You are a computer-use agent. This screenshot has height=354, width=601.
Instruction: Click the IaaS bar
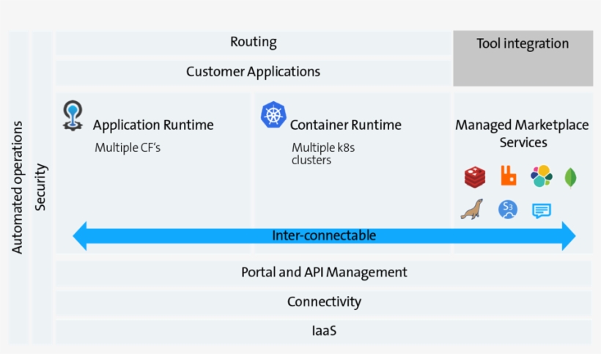(x=323, y=332)
